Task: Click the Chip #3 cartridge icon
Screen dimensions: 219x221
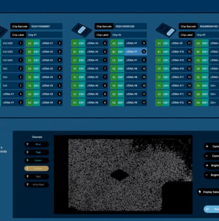Action: (x=166, y=30)
